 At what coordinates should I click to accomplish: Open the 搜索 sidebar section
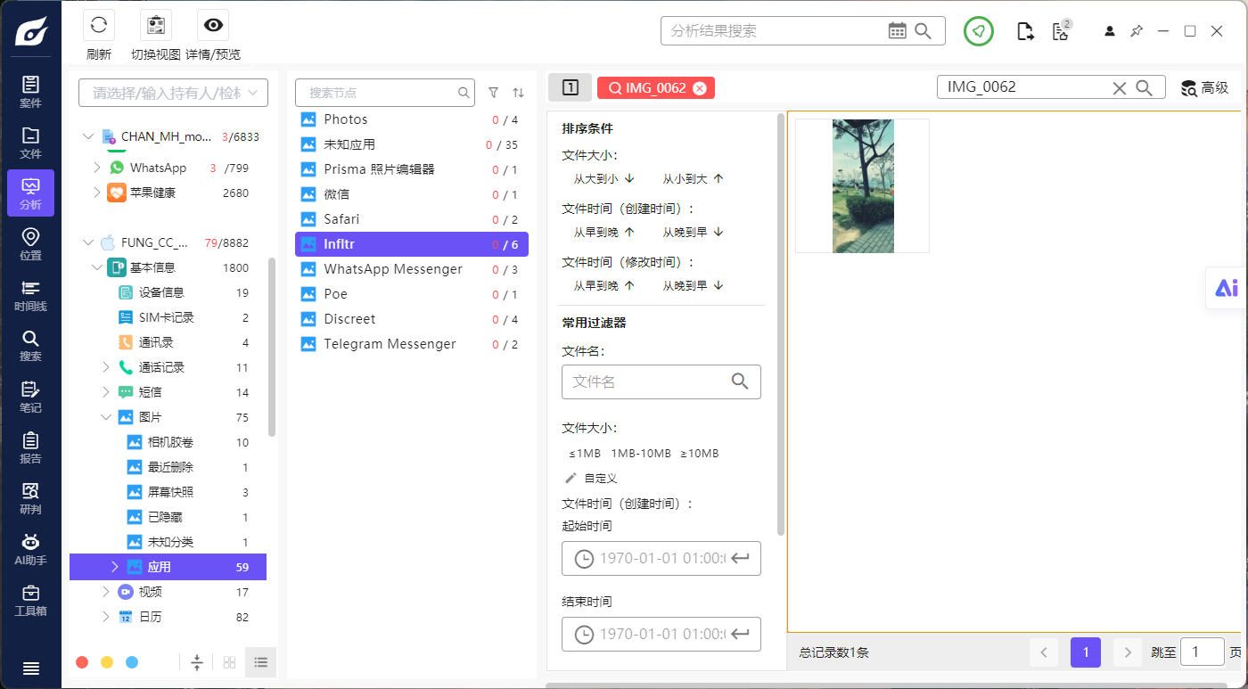pos(30,345)
